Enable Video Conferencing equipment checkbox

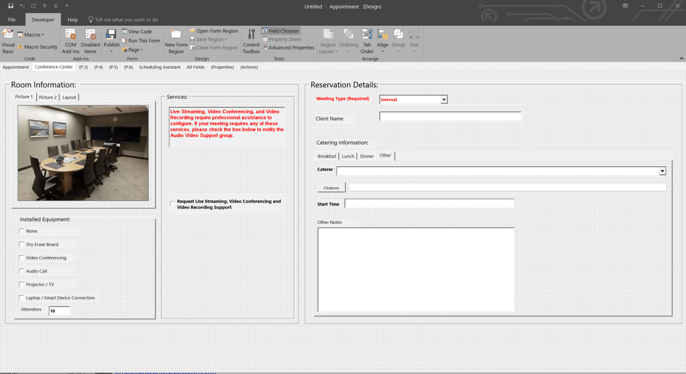click(x=22, y=258)
